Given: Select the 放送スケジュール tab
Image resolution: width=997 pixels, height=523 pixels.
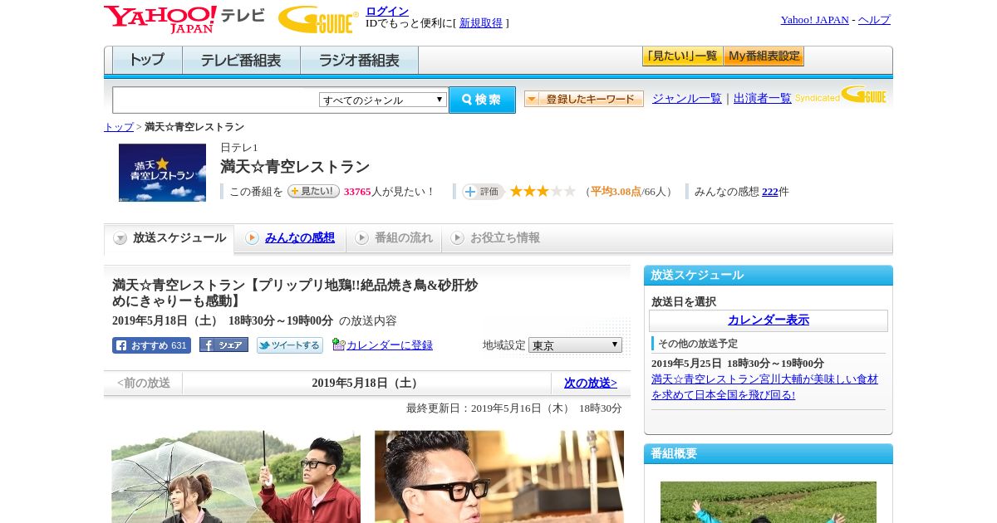Looking at the screenshot, I should click(169, 238).
